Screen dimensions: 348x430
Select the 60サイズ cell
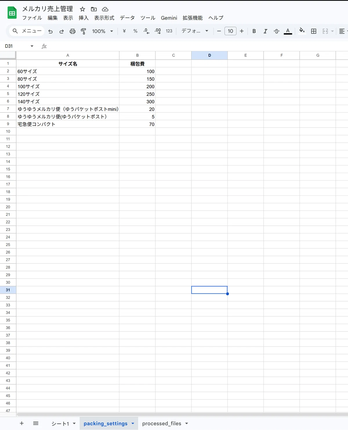click(68, 71)
